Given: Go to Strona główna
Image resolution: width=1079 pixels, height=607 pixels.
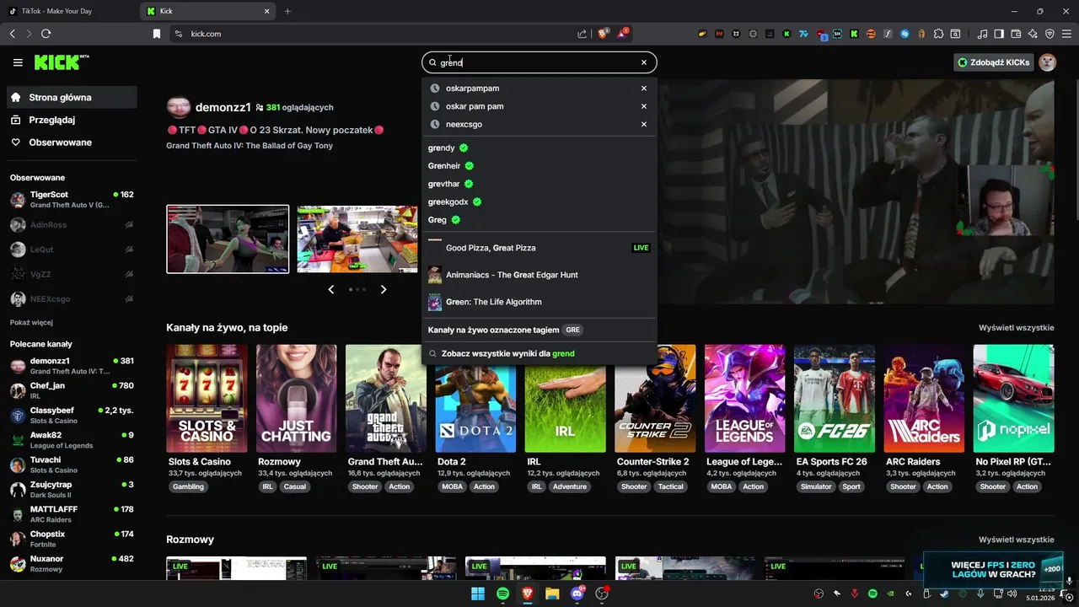Looking at the screenshot, I should click(x=72, y=97).
